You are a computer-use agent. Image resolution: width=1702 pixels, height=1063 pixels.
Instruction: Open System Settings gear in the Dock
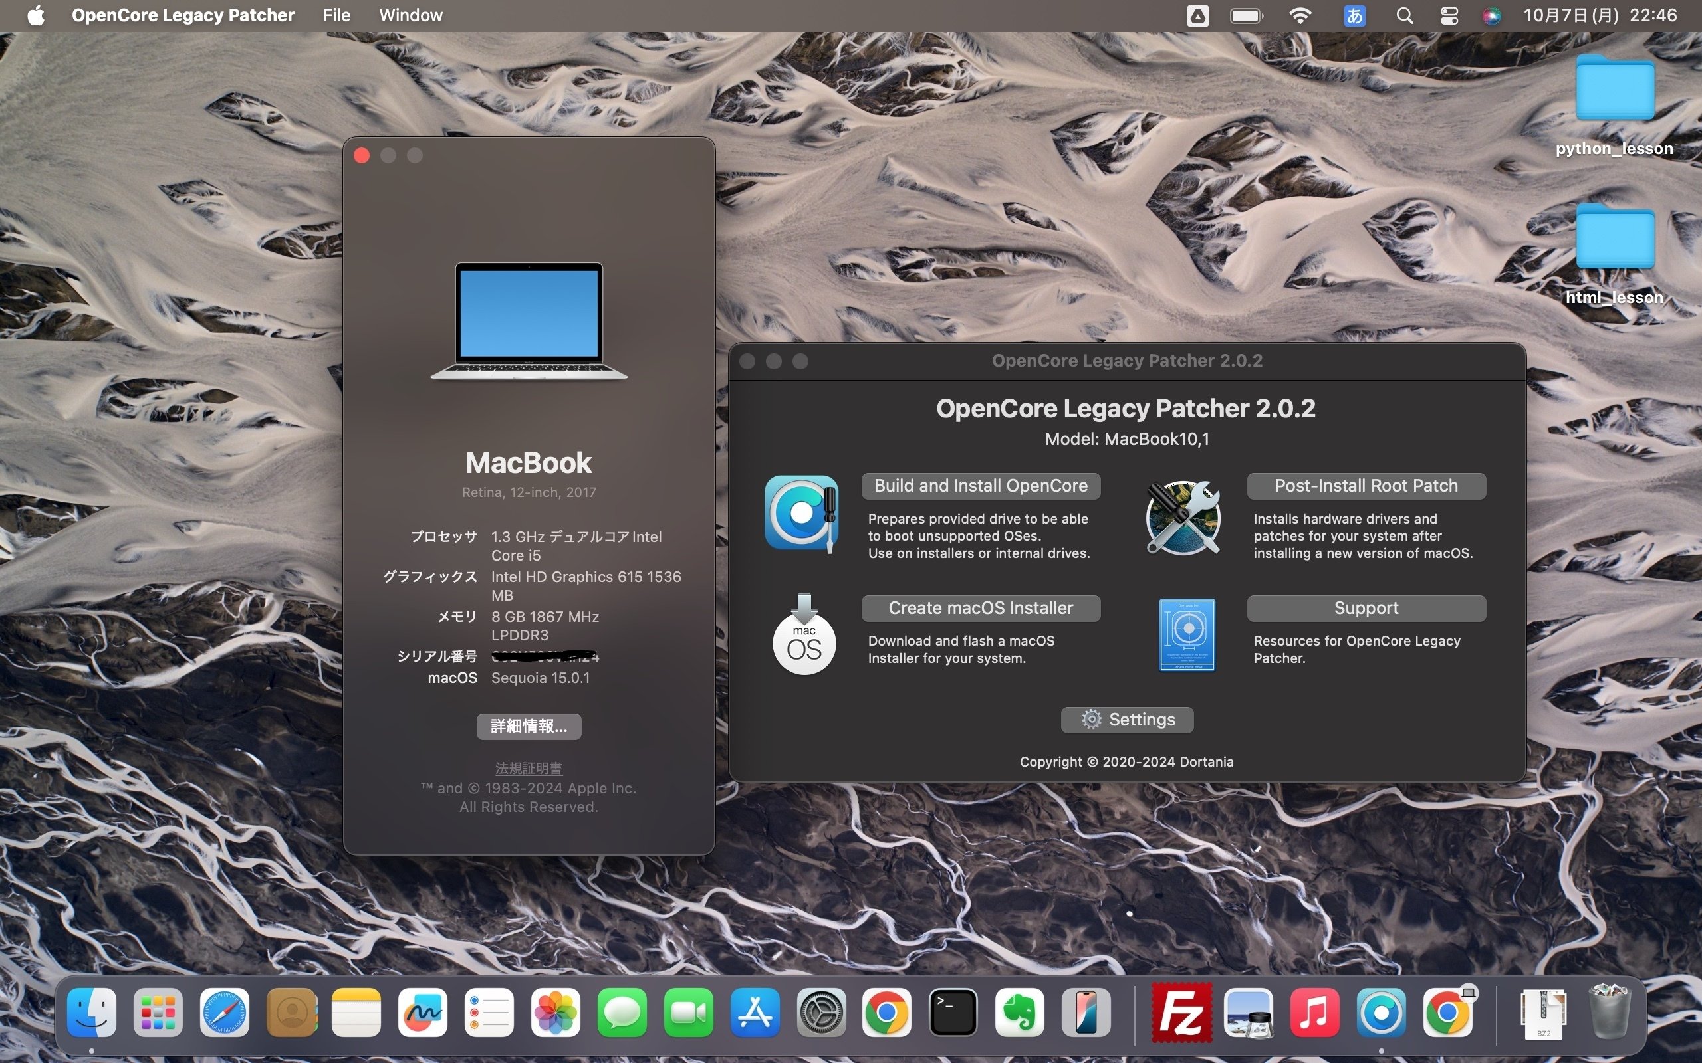point(821,1013)
